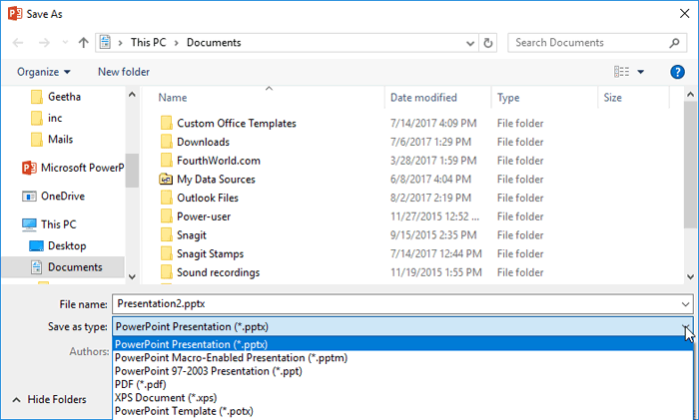Open the Organize dropdown menu
This screenshot has height=420, width=699.
point(44,72)
